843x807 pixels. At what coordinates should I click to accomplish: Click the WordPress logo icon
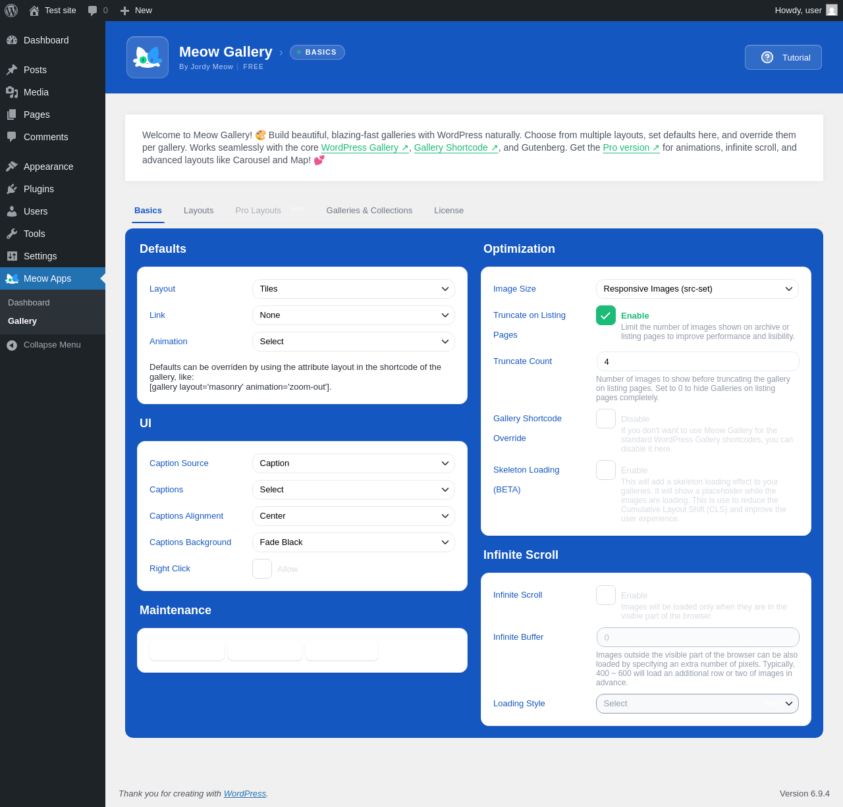11,11
